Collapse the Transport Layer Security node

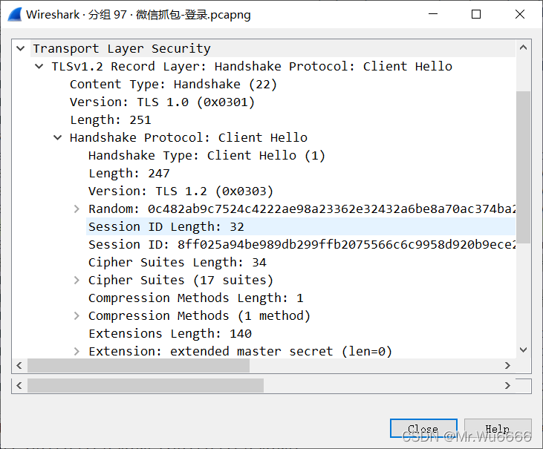(x=21, y=49)
